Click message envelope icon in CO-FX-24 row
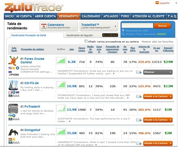This screenshot has height=148, width=179. (x=139, y=96)
